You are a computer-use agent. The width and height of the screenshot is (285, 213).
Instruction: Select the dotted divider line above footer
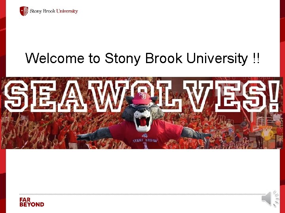142,194
